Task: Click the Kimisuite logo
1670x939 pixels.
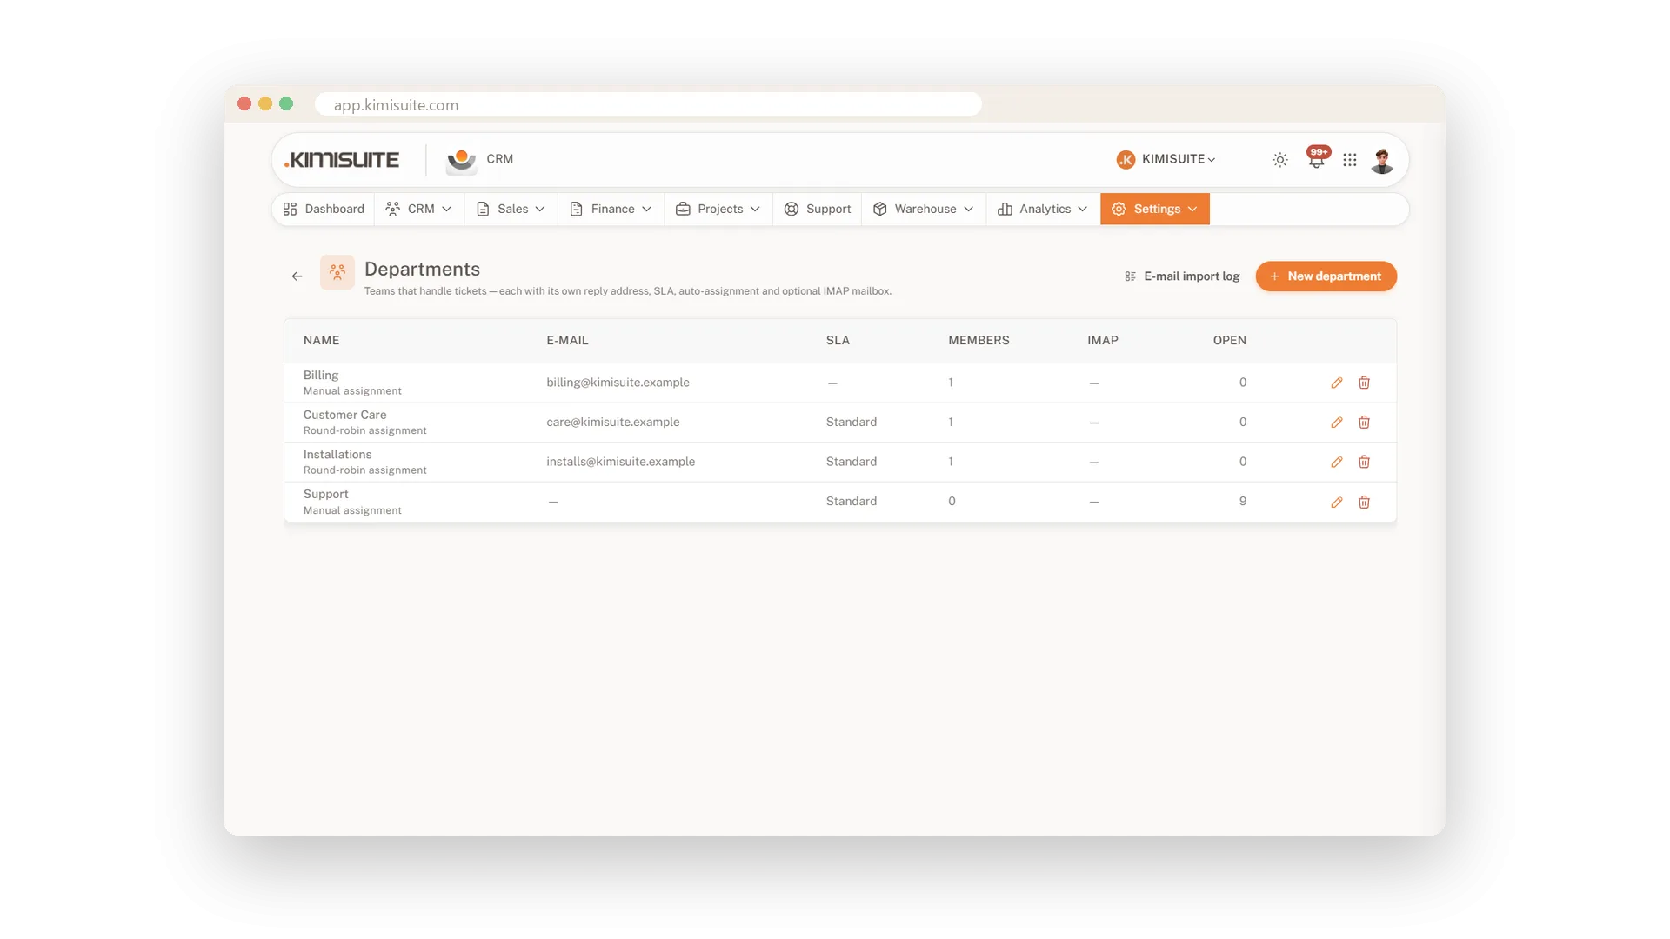Action: [x=342, y=160]
